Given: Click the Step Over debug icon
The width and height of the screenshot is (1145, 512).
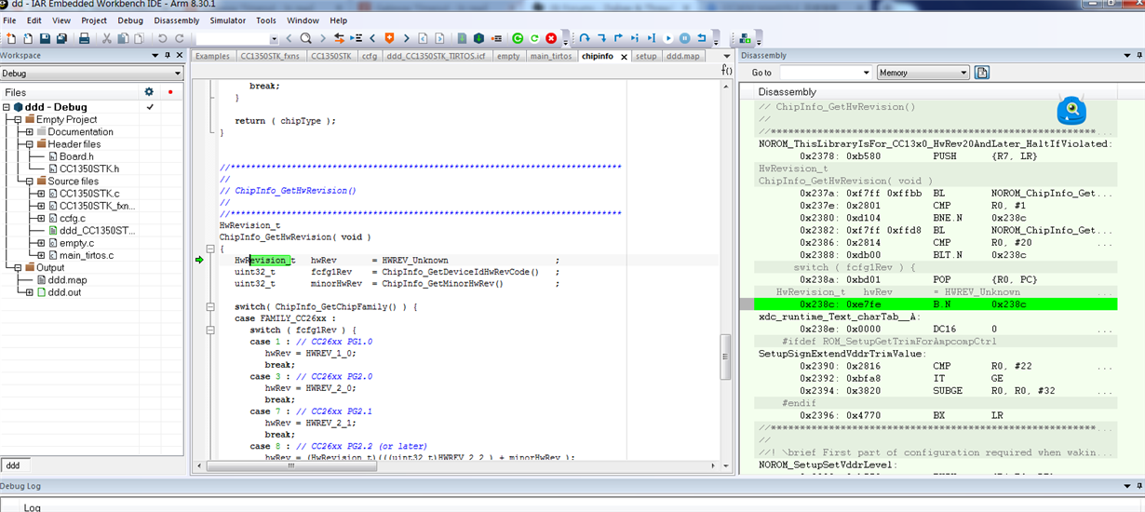Looking at the screenshot, I should 585,38.
